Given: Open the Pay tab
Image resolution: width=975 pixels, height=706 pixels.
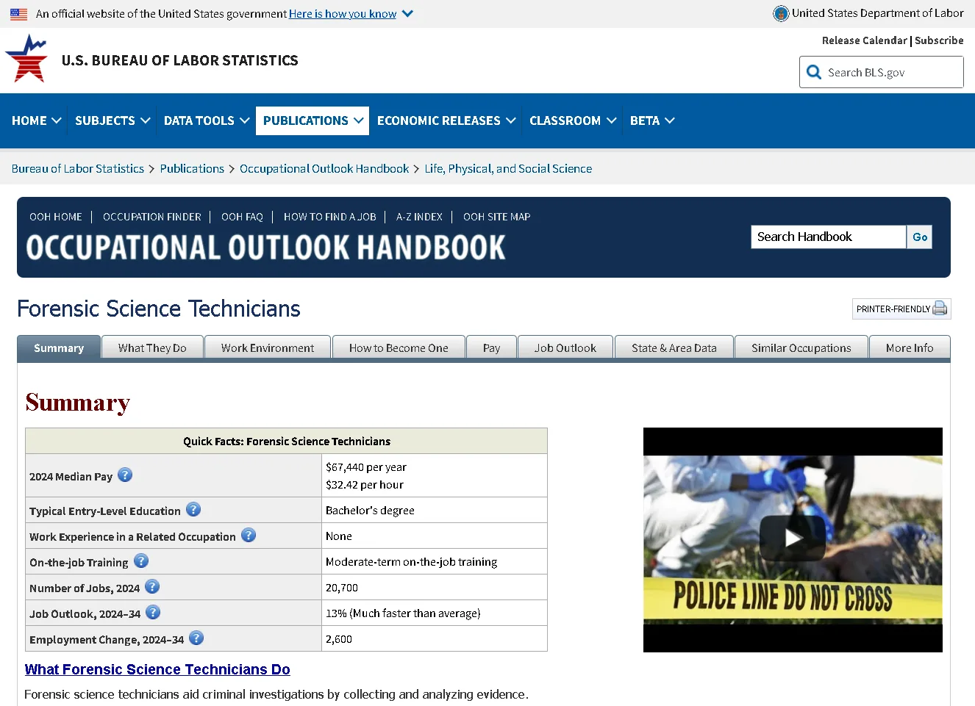Looking at the screenshot, I should click(491, 348).
